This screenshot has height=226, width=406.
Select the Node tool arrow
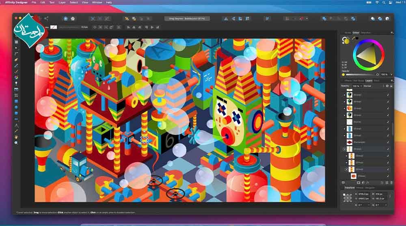(16, 48)
